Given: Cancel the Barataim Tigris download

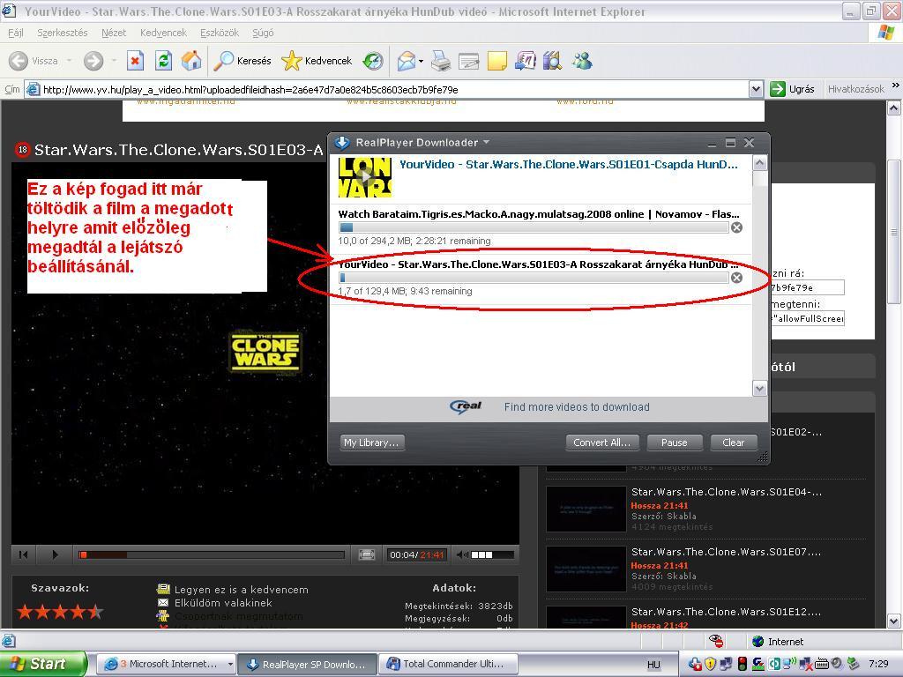Looking at the screenshot, I should (736, 227).
